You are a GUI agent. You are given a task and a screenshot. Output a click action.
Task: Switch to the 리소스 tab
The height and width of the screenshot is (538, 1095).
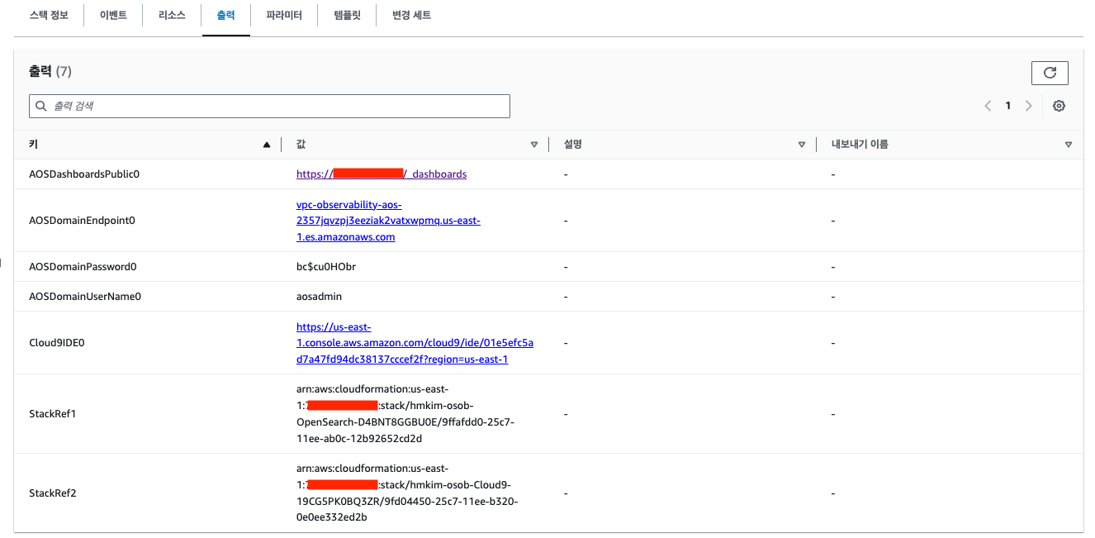coord(172,16)
